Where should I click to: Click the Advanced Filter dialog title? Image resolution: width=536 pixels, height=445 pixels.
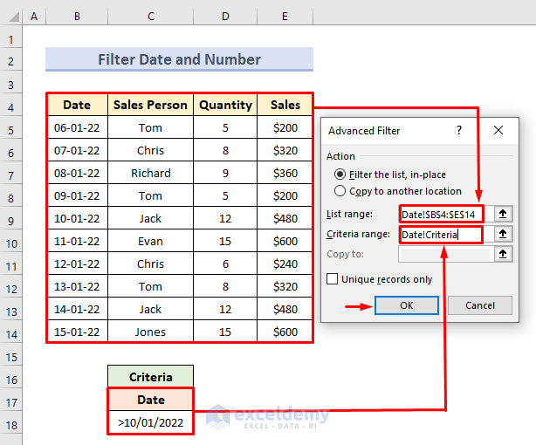coord(364,131)
